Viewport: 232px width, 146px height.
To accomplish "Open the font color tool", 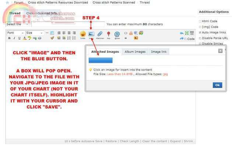I will [x=25, y=38].
